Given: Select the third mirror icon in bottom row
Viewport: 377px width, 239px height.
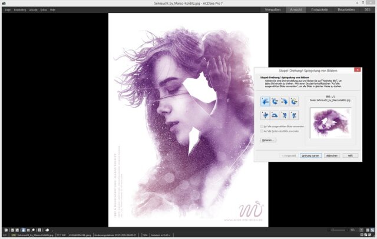Looking at the screenshot, I should pos(285,115).
